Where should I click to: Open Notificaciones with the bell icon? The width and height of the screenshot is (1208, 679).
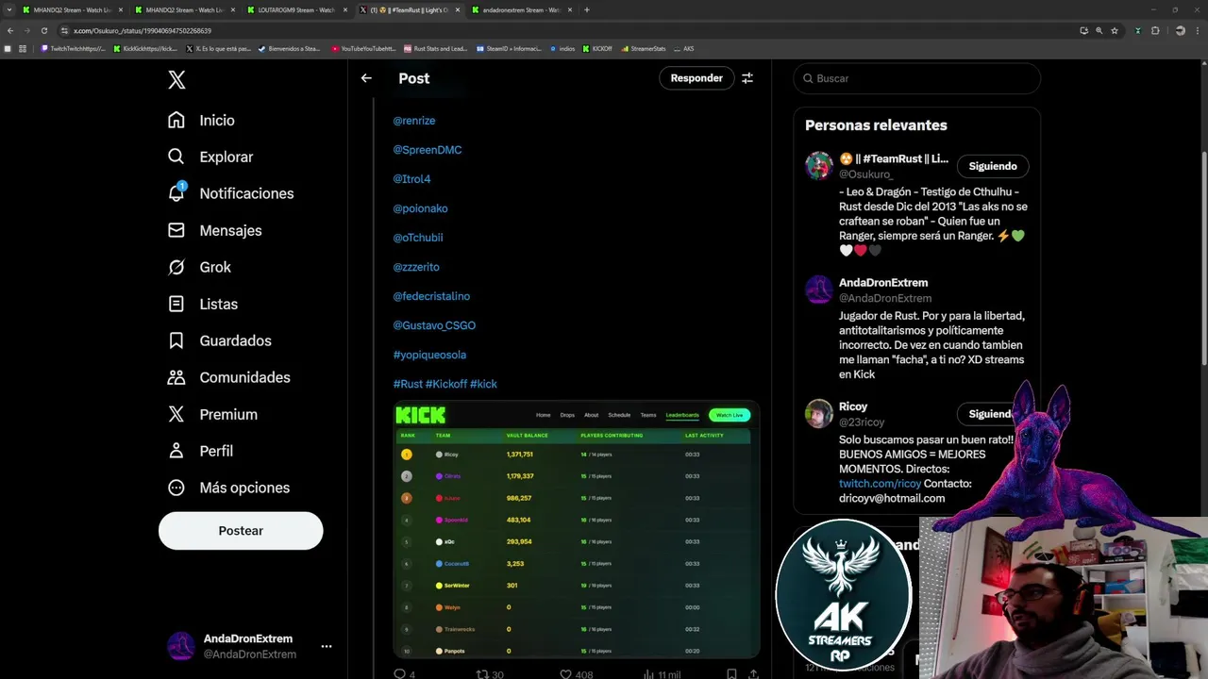click(230, 193)
